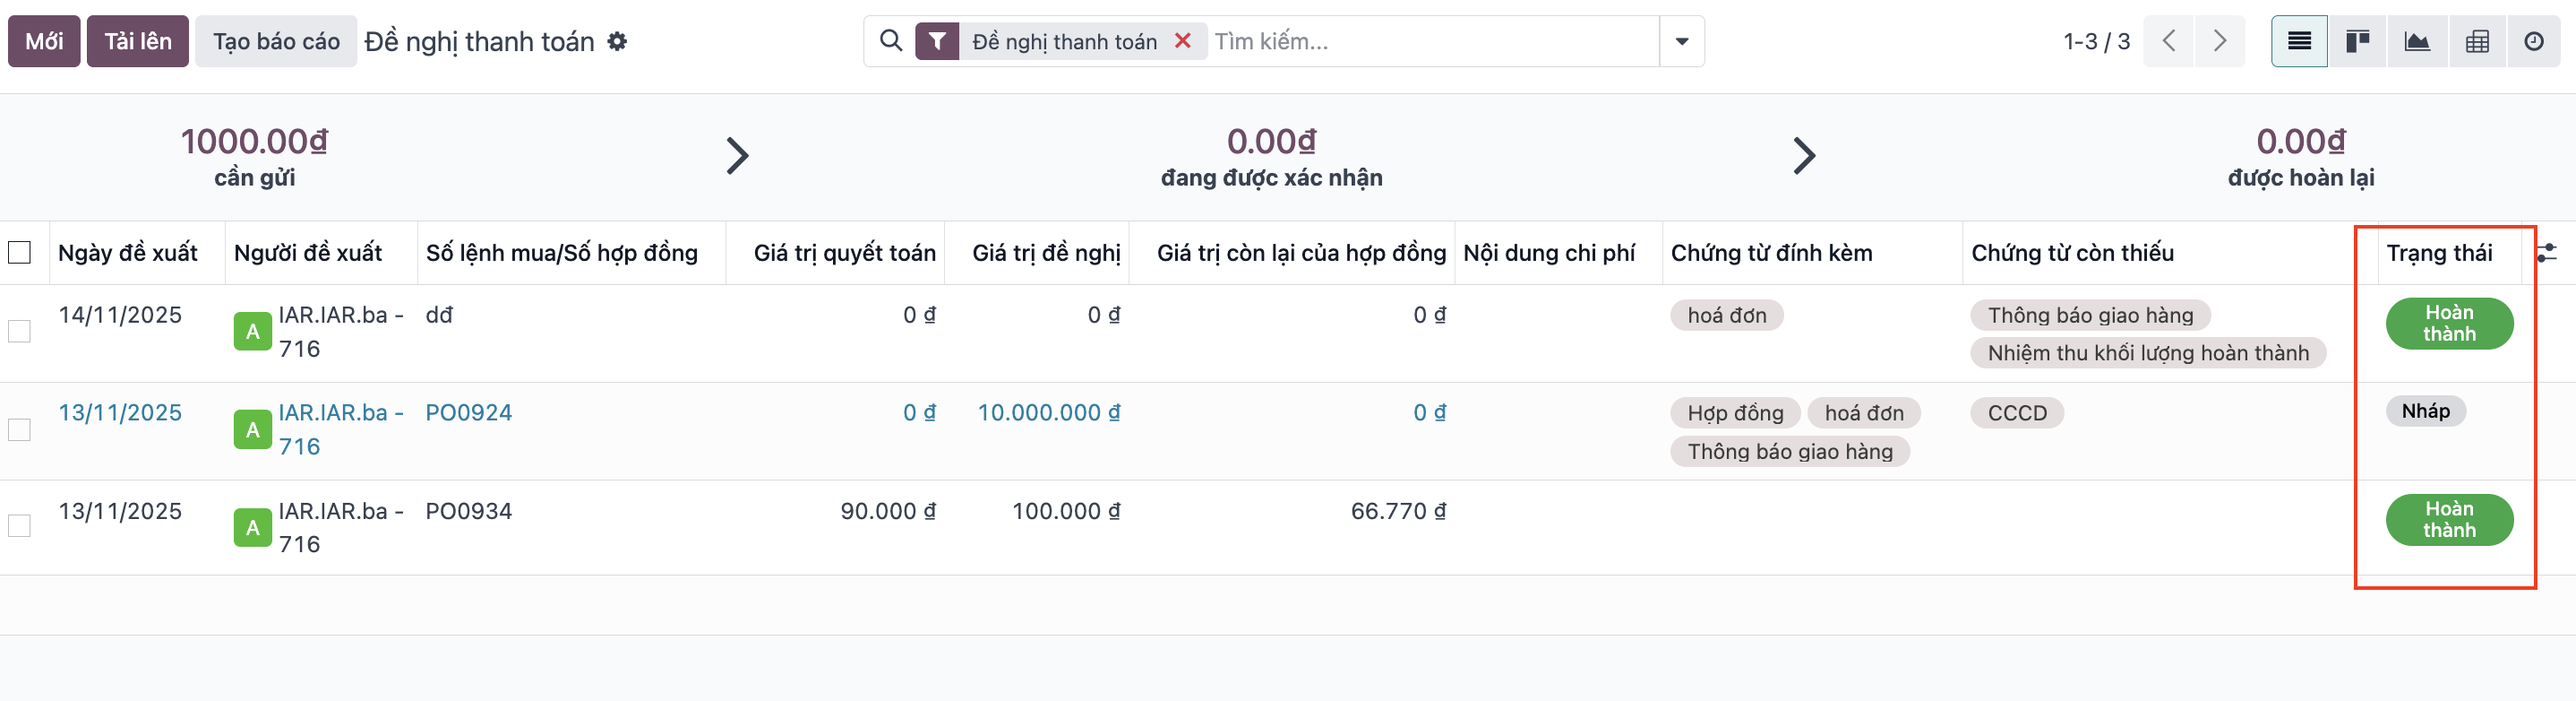Click the Nháp status badge

pyautogui.click(x=2425, y=411)
